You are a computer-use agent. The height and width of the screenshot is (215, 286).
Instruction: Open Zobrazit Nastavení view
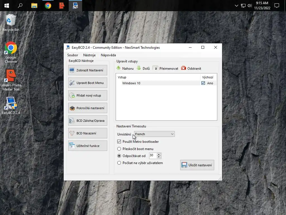tap(87, 70)
